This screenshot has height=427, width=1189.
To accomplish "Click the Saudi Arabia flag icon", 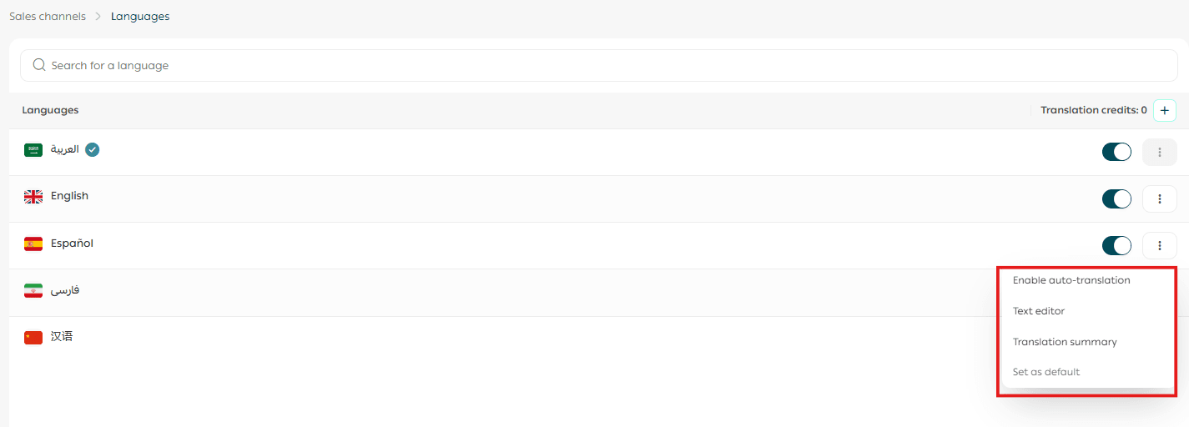I will [x=33, y=150].
